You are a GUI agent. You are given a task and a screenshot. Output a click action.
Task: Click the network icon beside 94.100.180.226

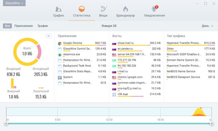click(x=114, y=66)
